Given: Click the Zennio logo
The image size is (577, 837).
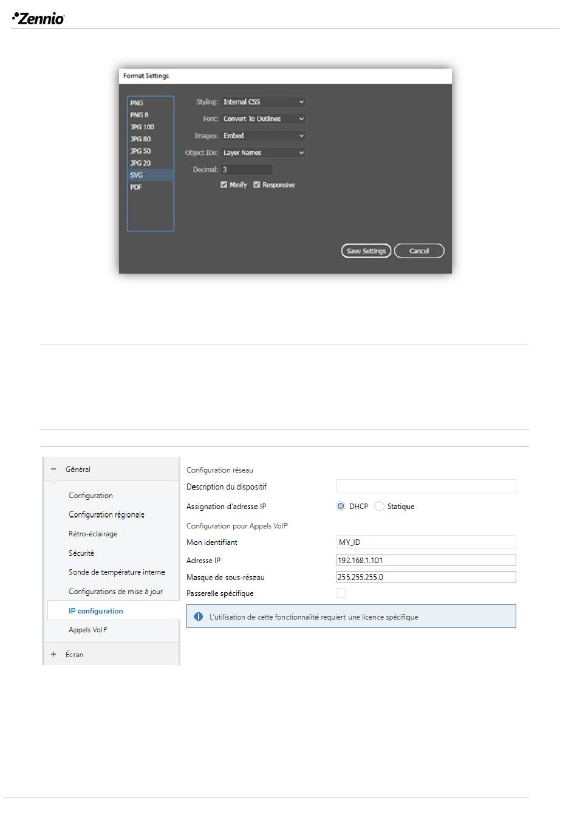Looking at the screenshot, I should pyautogui.click(x=38, y=18).
